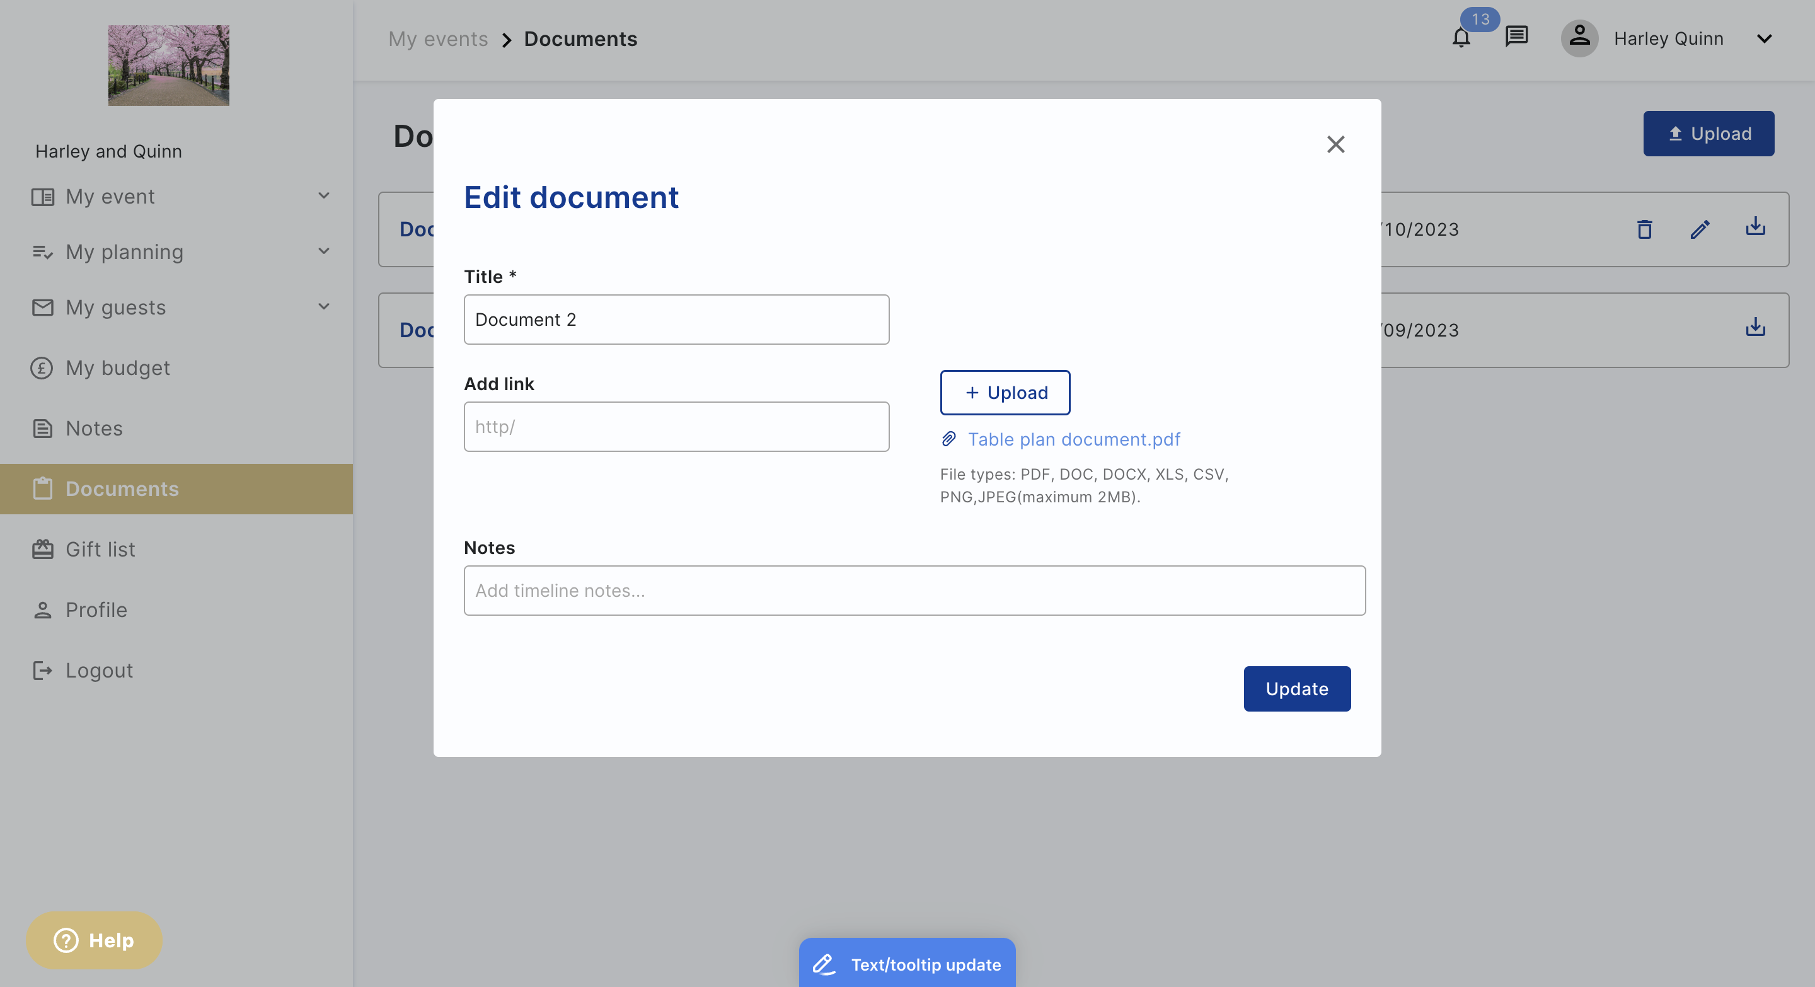Click the Add link input field
Image resolution: width=1815 pixels, height=987 pixels.
[x=676, y=427]
